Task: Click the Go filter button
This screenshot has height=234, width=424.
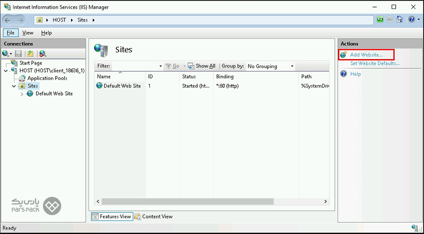Action: 173,66
